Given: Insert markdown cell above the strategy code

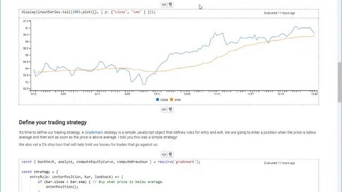Looking at the screenshot, I should point(170,155).
